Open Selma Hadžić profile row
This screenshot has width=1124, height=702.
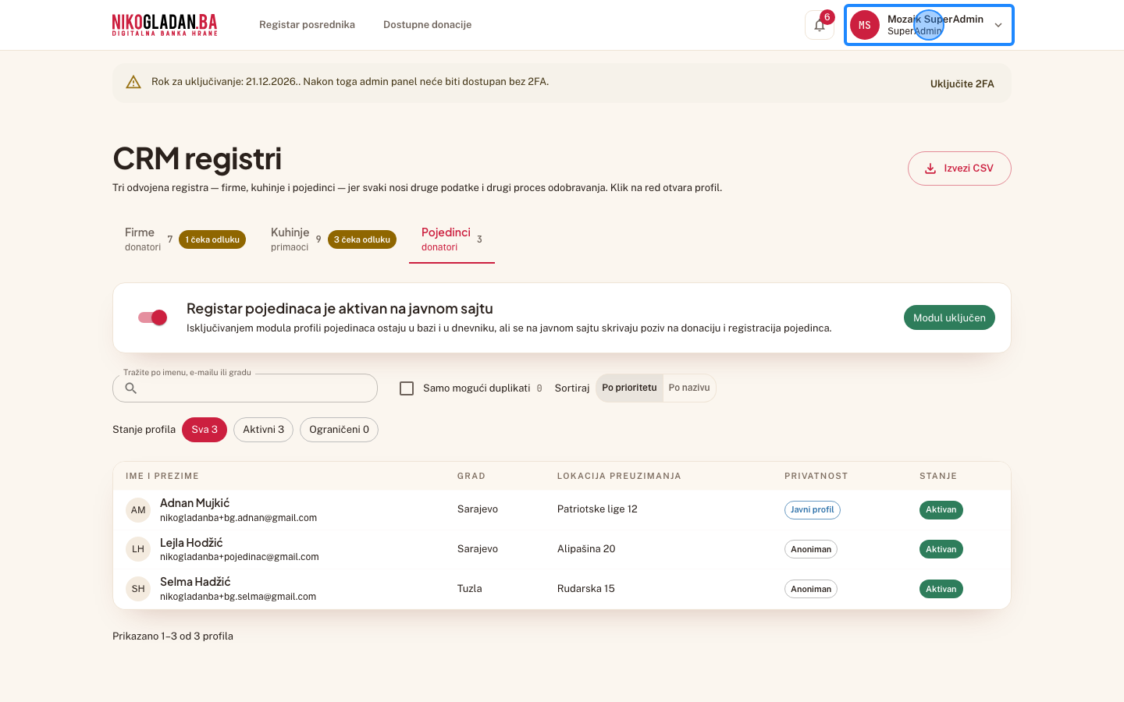click(562, 589)
